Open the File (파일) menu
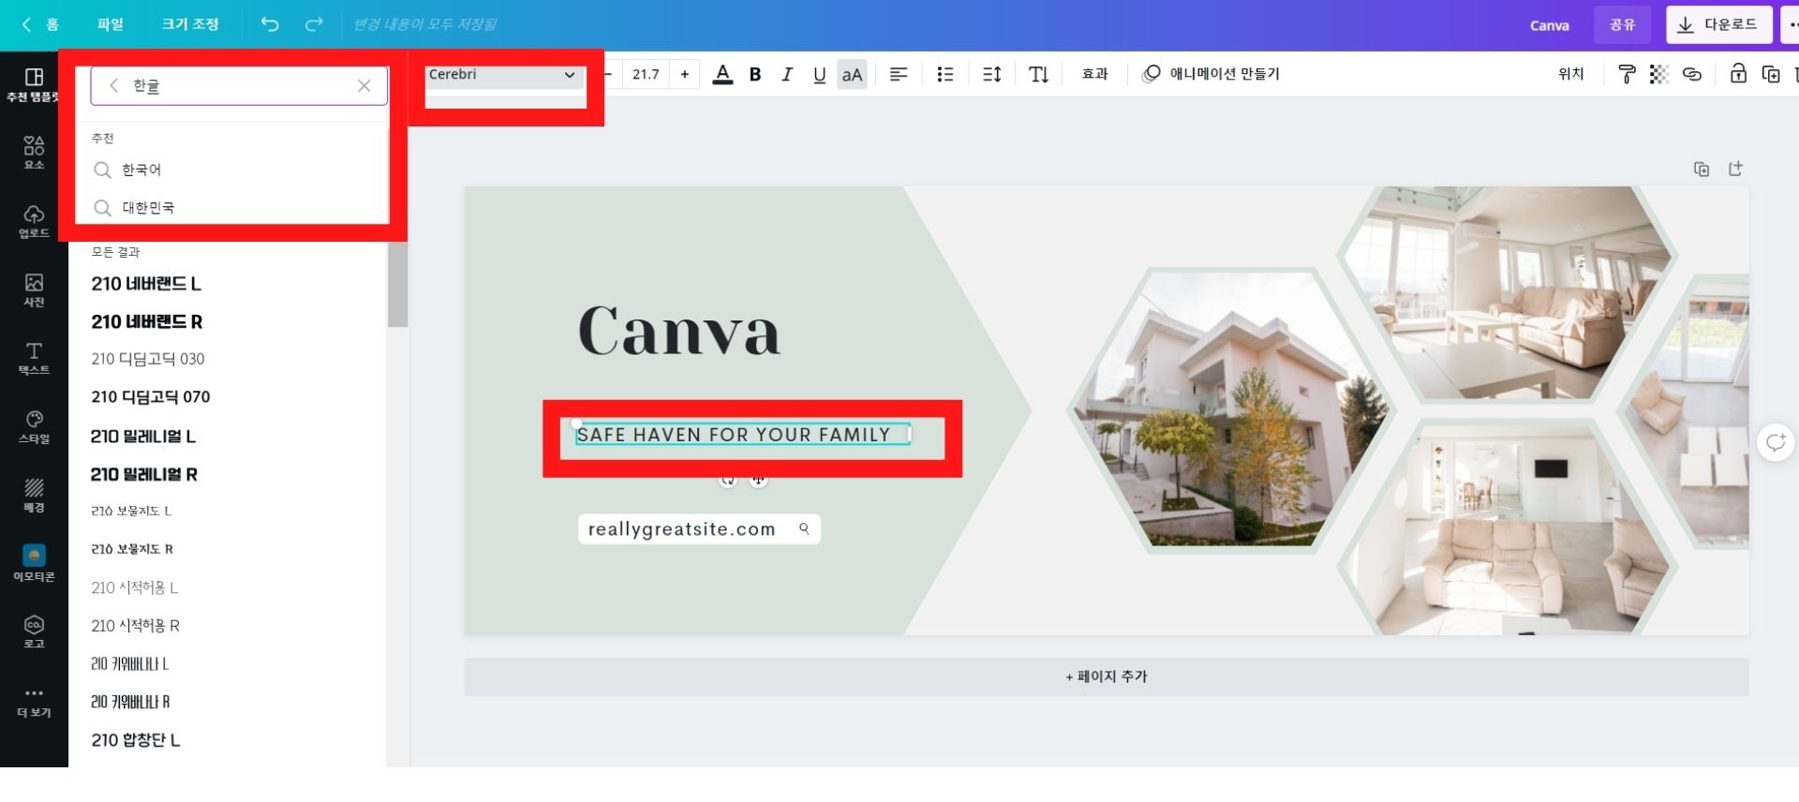 pos(111,24)
